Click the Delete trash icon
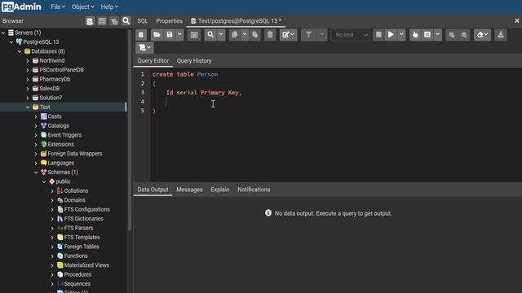 [x=270, y=34]
